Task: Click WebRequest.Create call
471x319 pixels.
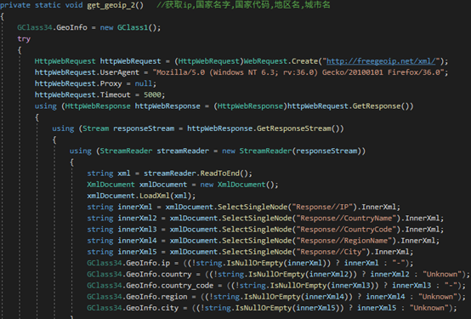Action: pyautogui.click(x=281, y=61)
